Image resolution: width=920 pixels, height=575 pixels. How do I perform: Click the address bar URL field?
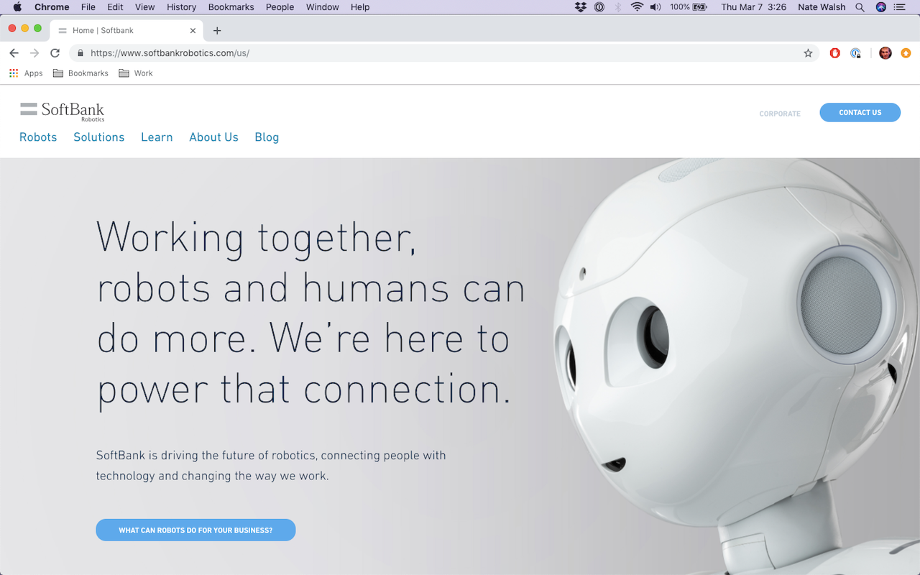tap(444, 53)
